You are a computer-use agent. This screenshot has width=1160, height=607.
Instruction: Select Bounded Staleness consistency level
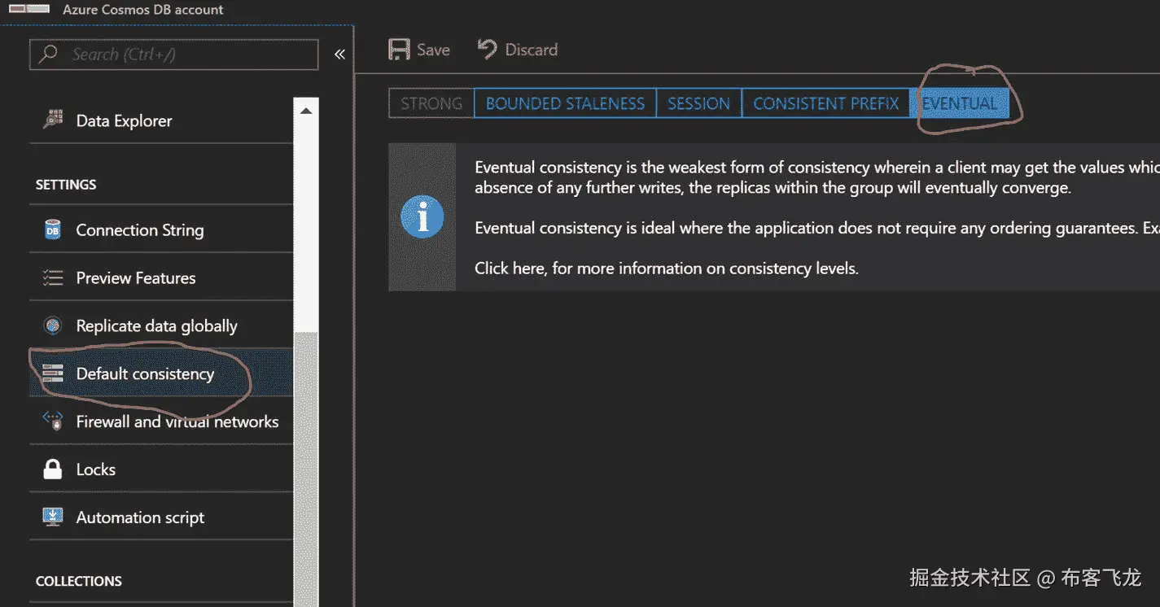565,103
